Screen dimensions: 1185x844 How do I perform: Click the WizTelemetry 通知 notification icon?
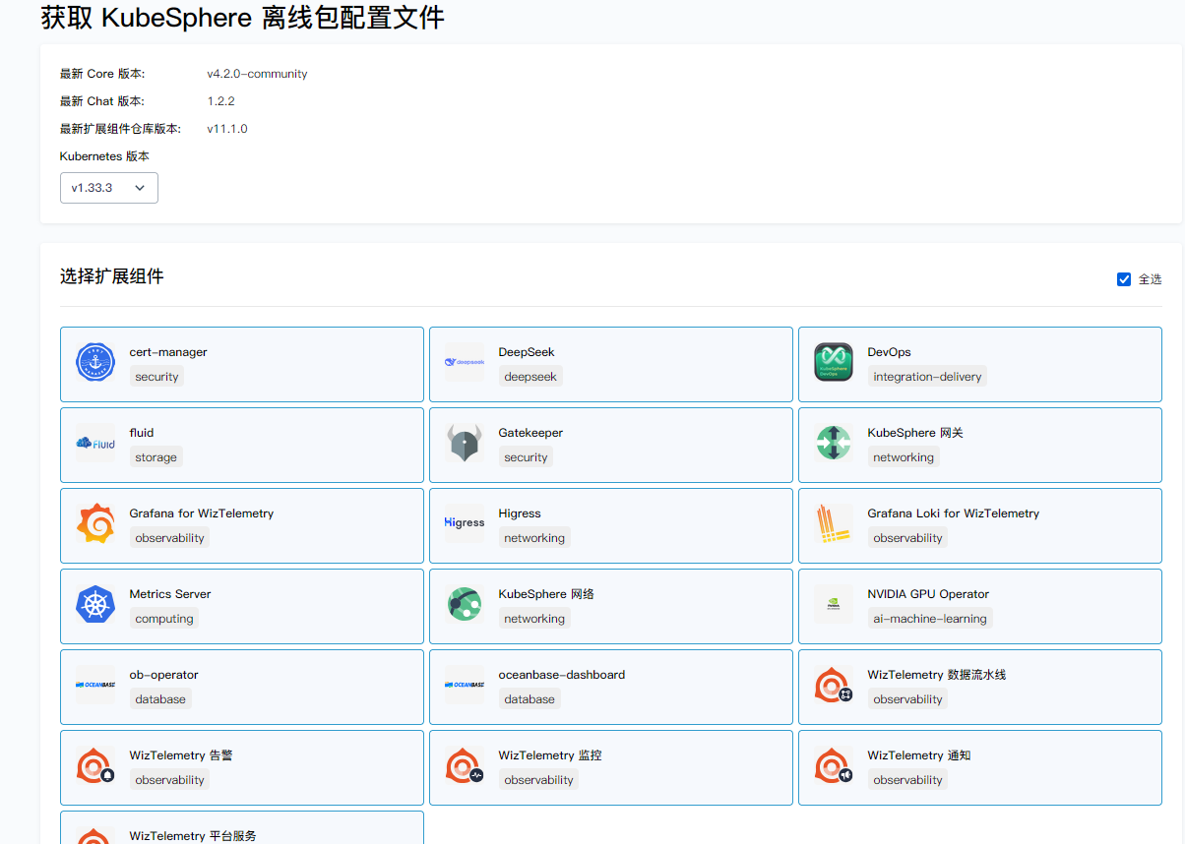coord(834,765)
